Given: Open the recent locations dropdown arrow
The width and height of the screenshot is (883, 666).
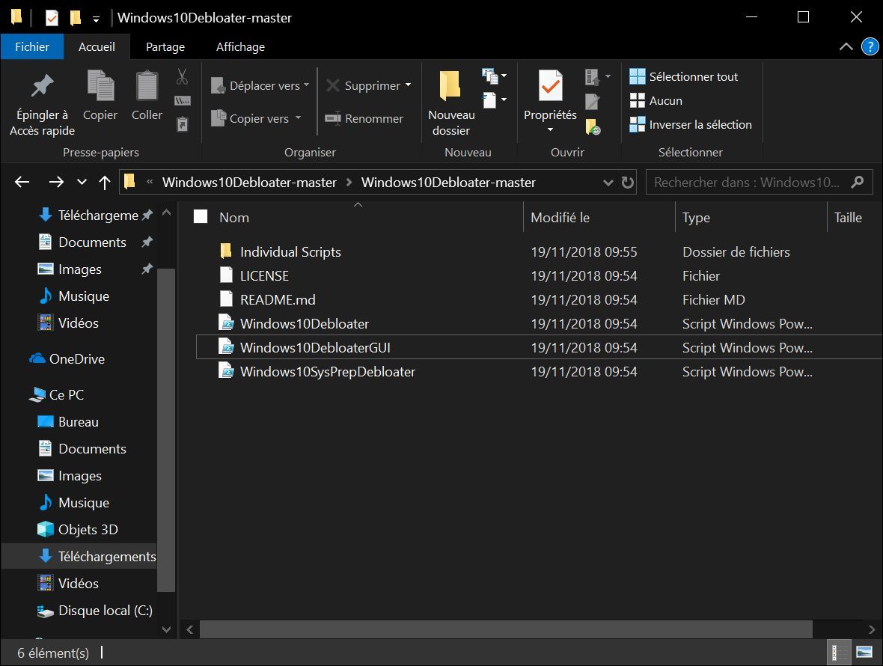Looking at the screenshot, I should tap(82, 182).
